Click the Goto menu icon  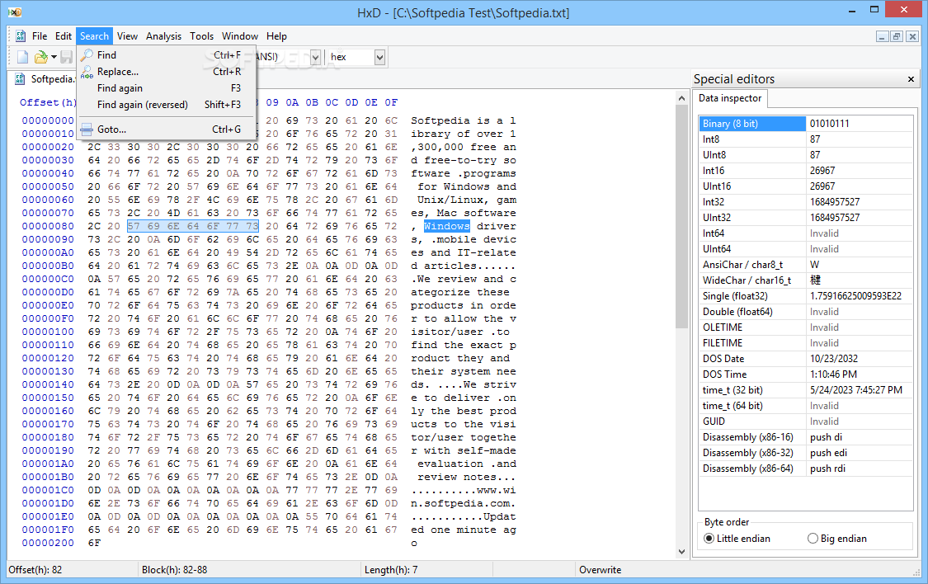point(87,129)
